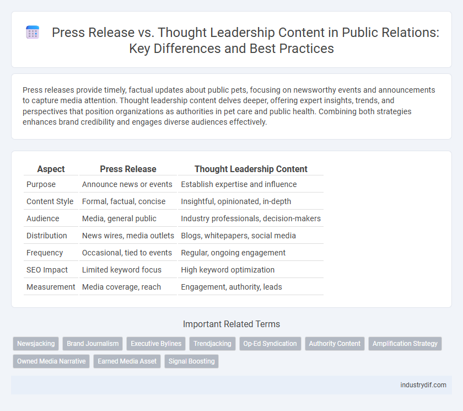This screenshot has height=411, width=463.
Task: Select the SEO Impact row label
Action: 47,270
